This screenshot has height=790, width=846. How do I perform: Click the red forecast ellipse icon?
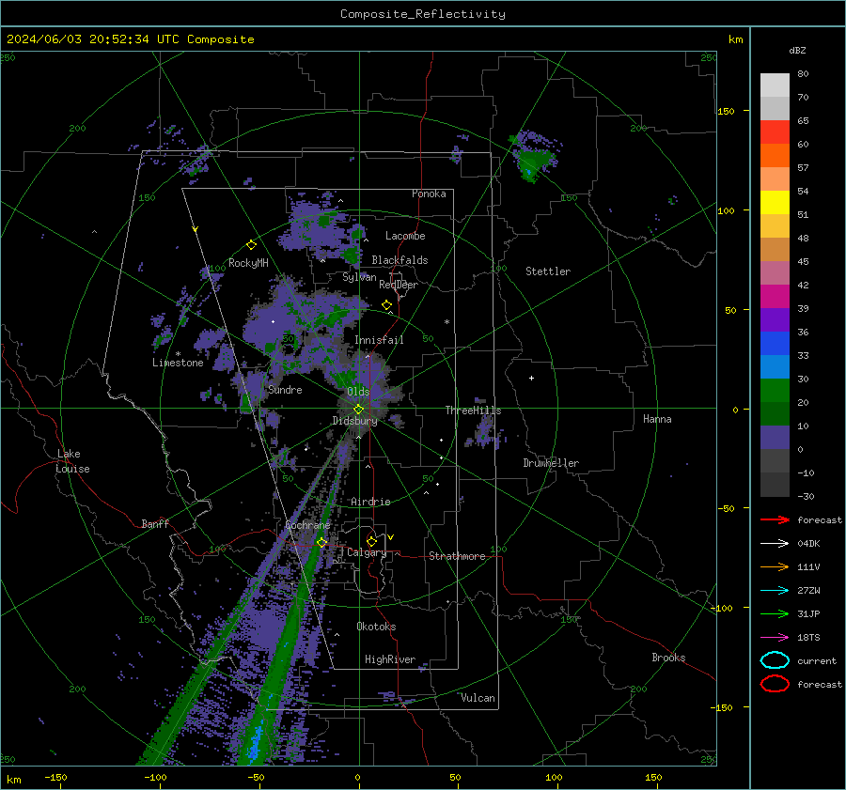click(x=775, y=684)
